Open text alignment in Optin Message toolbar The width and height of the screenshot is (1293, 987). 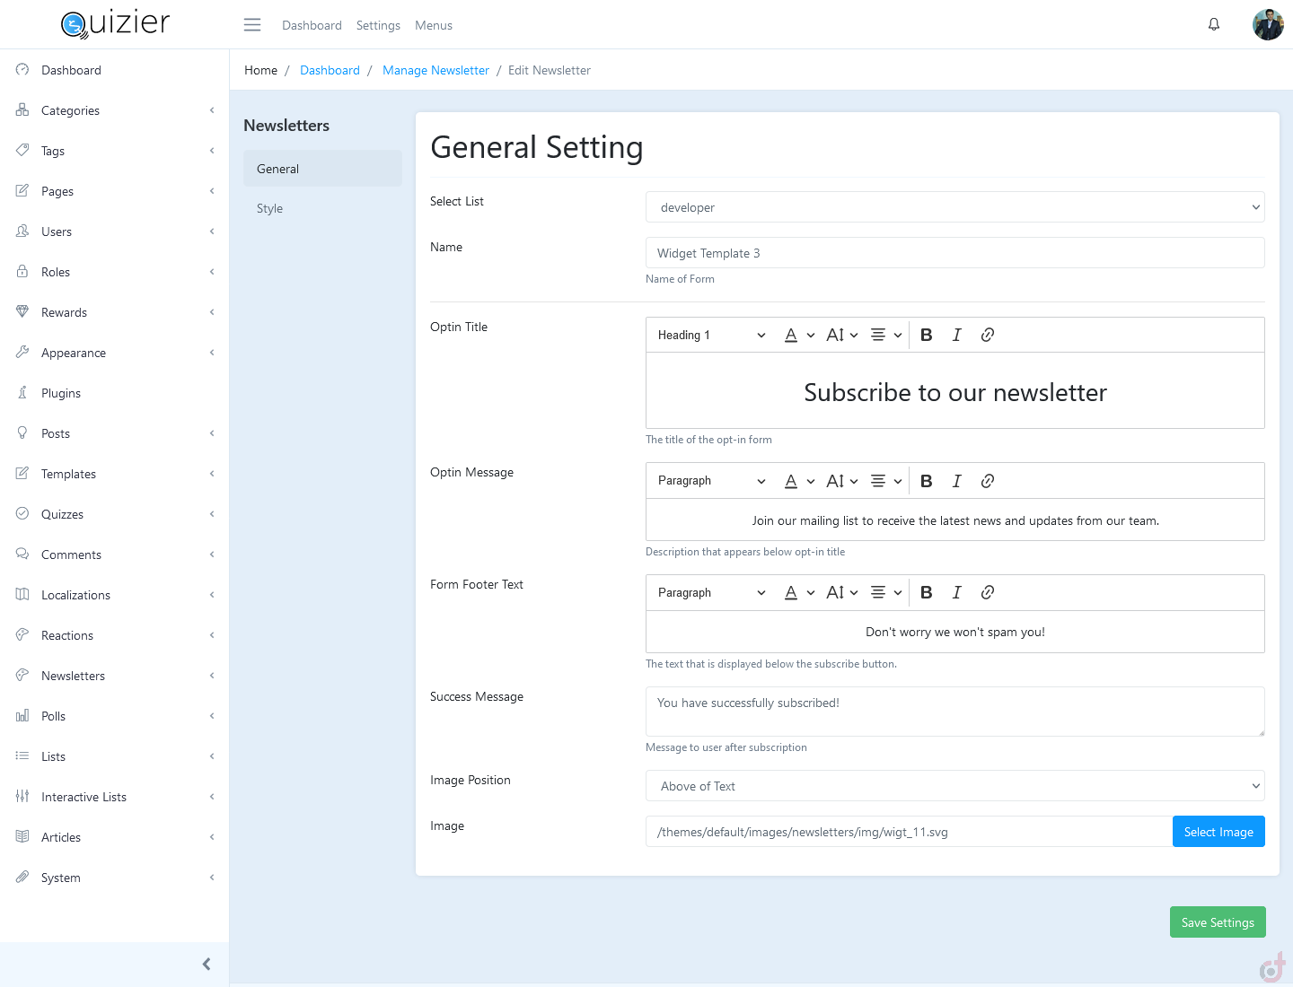(x=885, y=481)
